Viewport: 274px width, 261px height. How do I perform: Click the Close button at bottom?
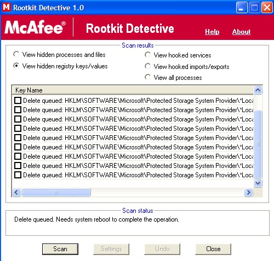pos(213,249)
